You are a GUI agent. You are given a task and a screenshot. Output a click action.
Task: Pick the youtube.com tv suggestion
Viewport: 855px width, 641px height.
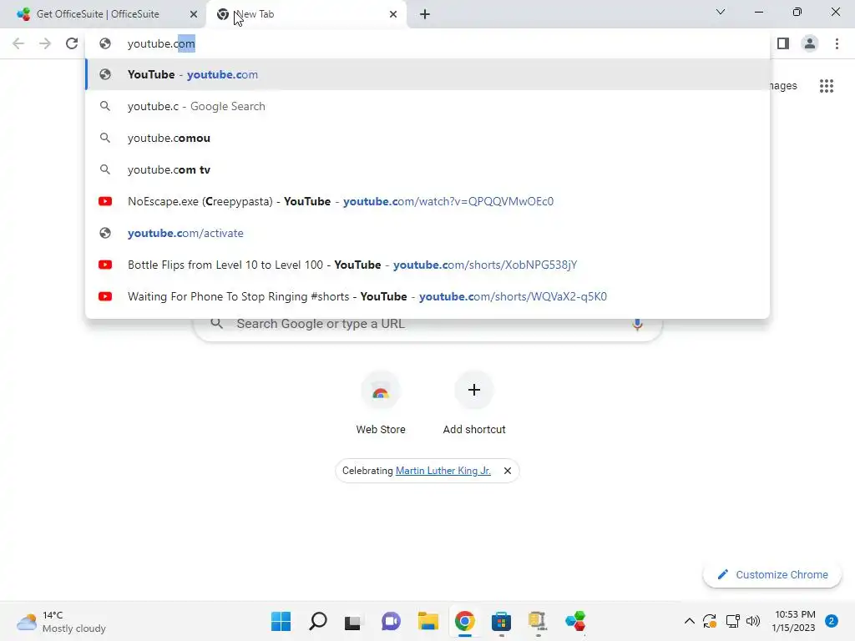(427, 169)
